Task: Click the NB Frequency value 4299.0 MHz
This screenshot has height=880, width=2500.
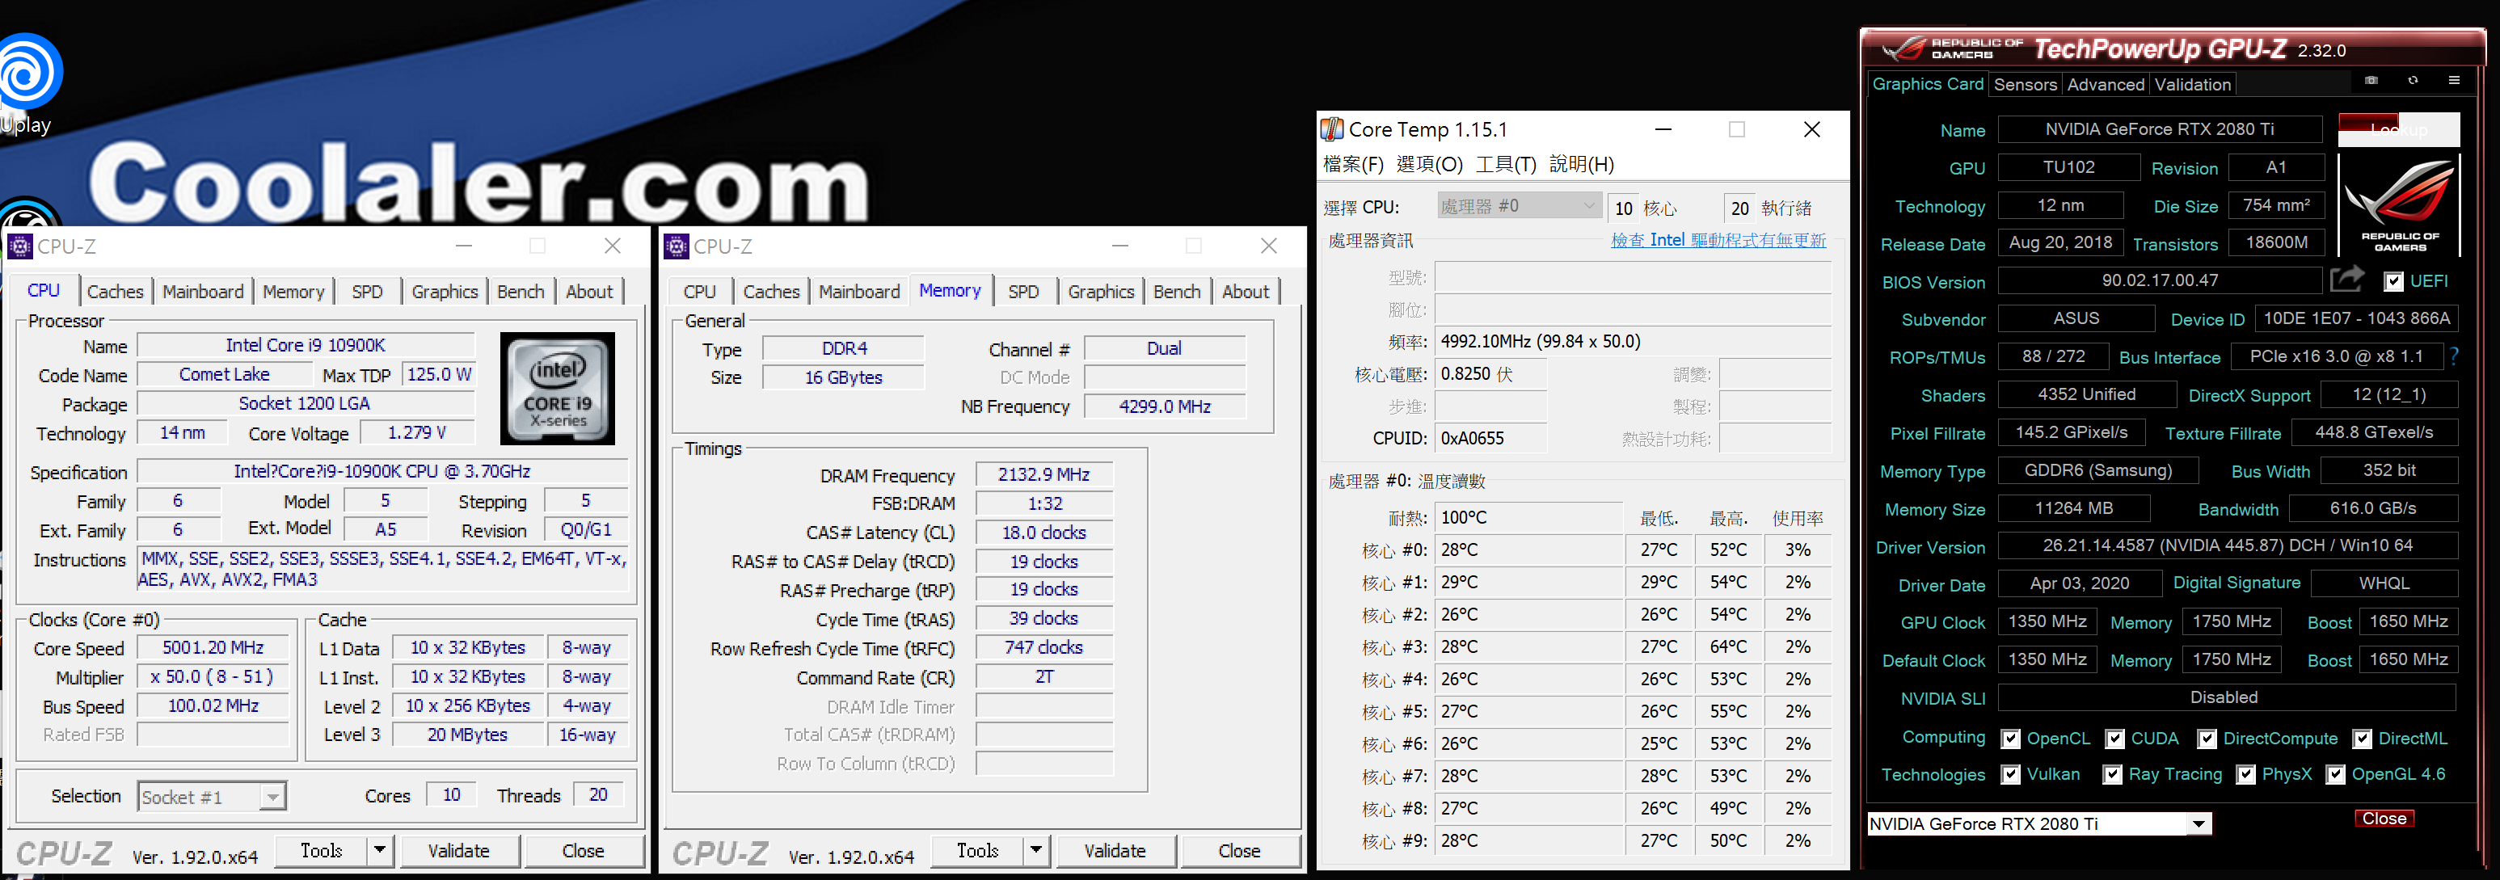Action: click(1164, 406)
